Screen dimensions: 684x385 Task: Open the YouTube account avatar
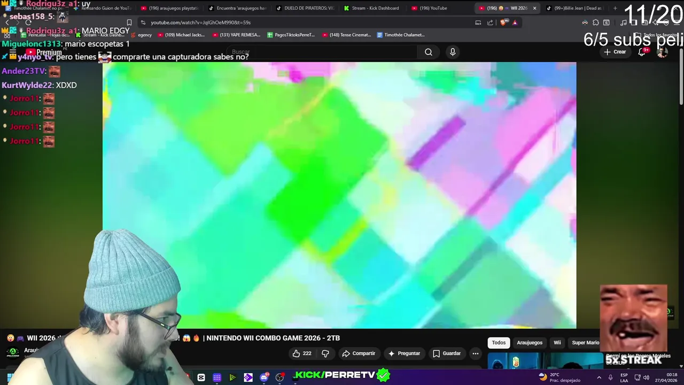coord(662,52)
